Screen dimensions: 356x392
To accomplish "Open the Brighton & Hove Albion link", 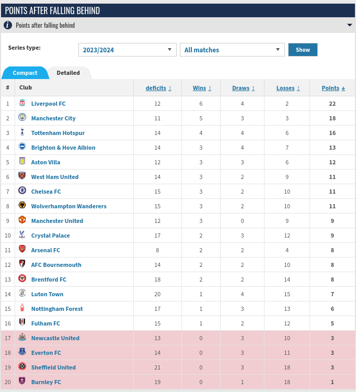I will pos(63,148).
